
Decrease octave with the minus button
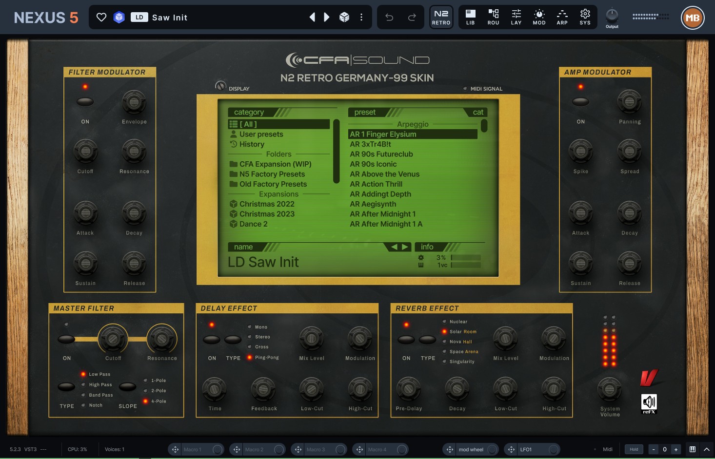pos(654,449)
